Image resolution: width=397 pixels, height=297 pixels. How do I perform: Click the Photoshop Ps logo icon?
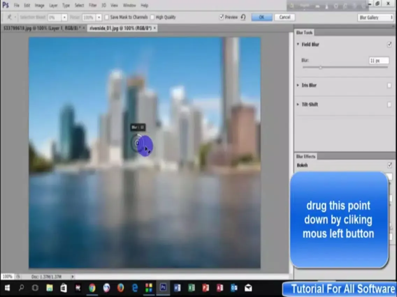[x=5, y=5]
